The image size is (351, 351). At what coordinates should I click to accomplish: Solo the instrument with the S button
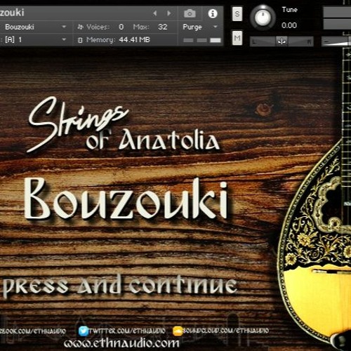click(237, 14)
